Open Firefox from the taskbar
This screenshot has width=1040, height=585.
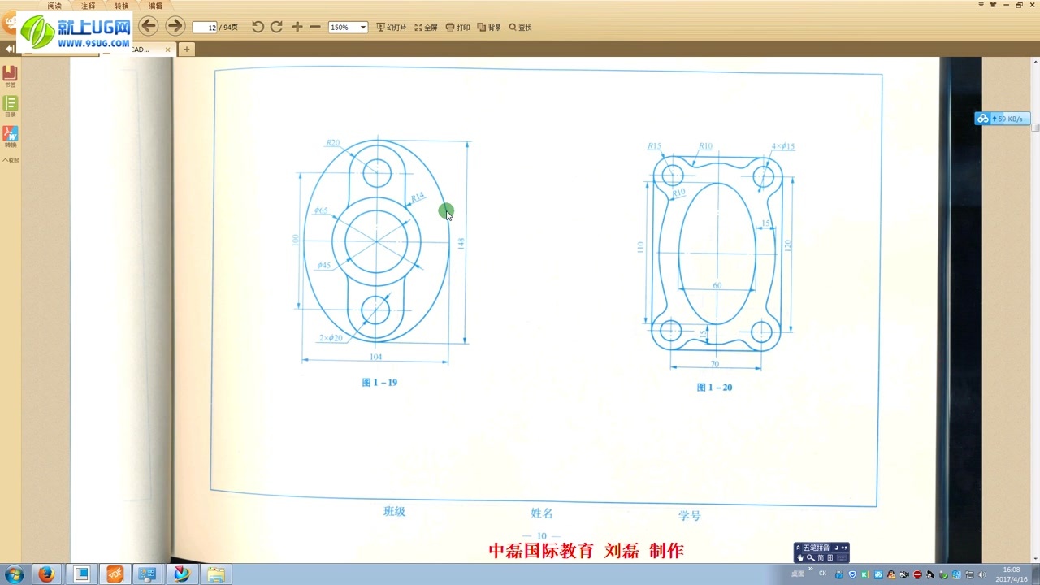pos(46,574)
